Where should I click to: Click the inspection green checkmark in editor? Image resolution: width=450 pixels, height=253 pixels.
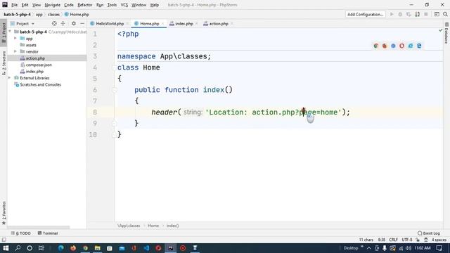pyautogui.click(x=441, y=30)
